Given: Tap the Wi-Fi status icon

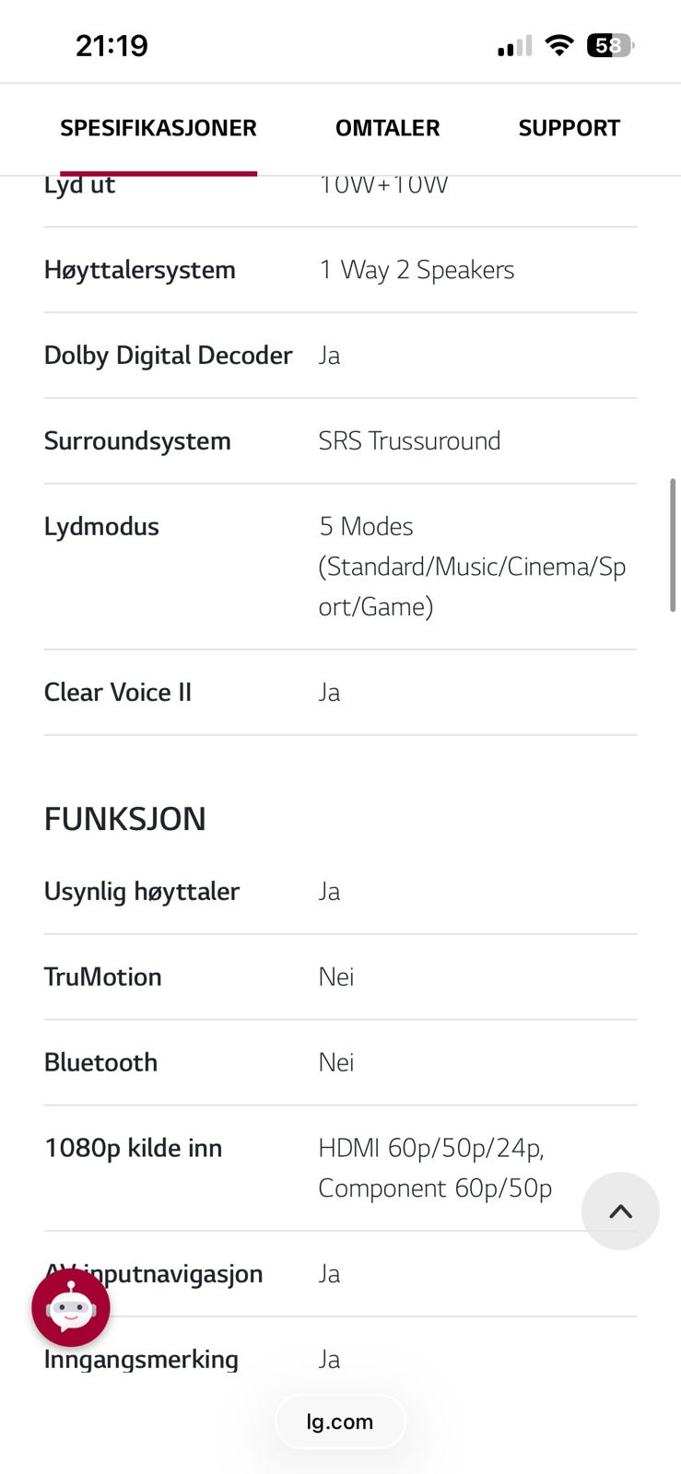Looking at the screenshot, I should click(558, 45).
